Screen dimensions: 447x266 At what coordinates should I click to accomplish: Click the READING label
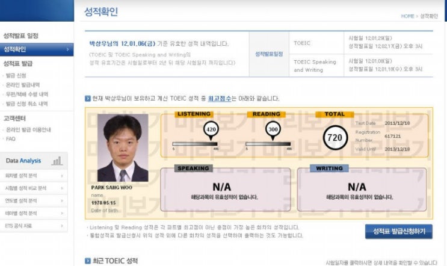coord(267,114)
